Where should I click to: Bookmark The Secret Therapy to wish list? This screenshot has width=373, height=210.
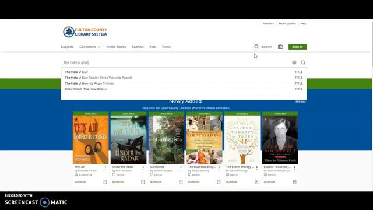(256, 181)
